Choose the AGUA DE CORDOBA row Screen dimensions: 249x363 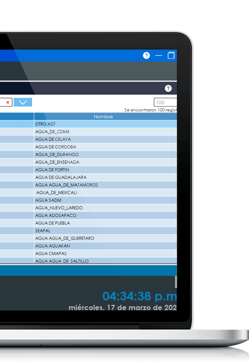(x=88, y=147)
